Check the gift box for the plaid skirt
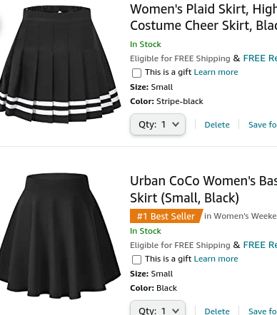Screen dimensions: 277x315 click(136, 73)
